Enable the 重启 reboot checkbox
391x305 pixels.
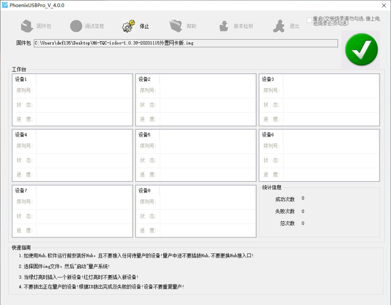(309, 20)
